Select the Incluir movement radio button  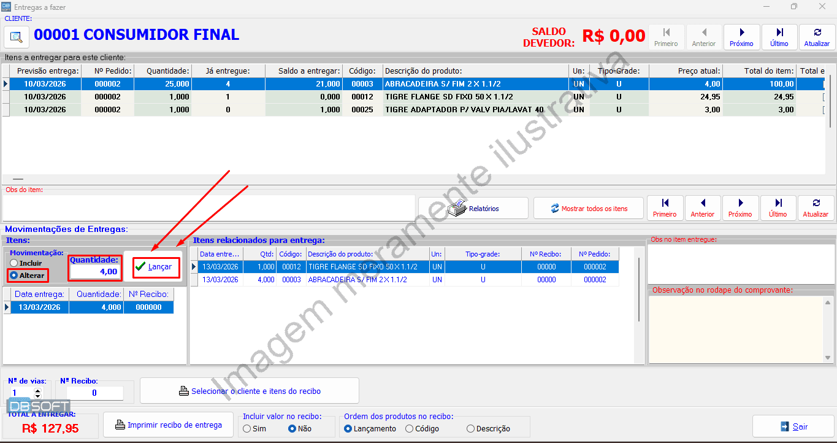(x=14, y=263)
